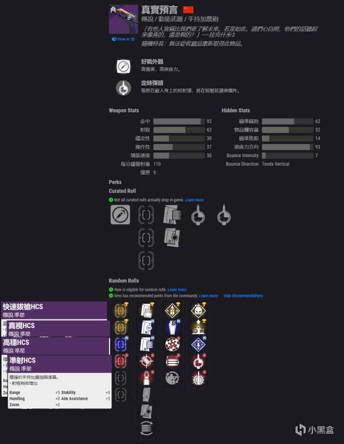
Task: Open the View in 3D link
Action: coord(123,39)
